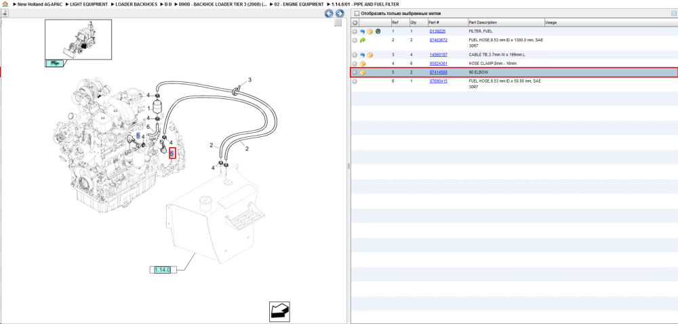Click the green arrow on the 87403672 row
The height and width of the screenshot is (324, 678).
[362, 40]
